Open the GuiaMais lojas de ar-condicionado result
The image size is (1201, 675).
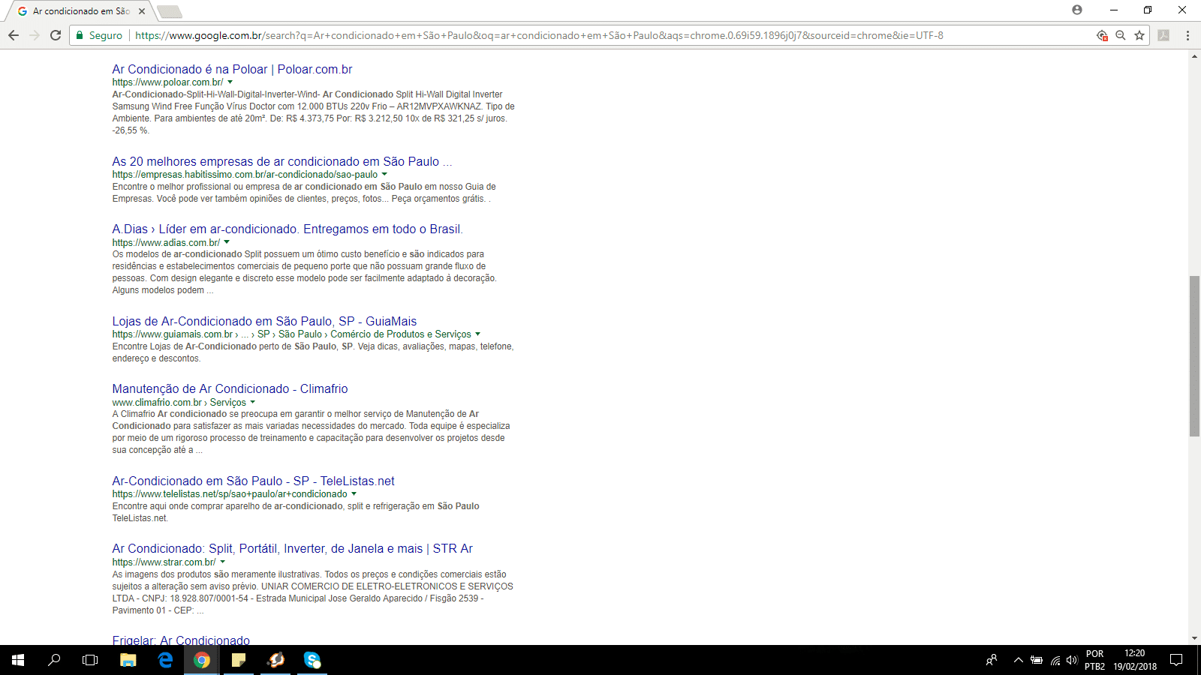pos(264,321)
